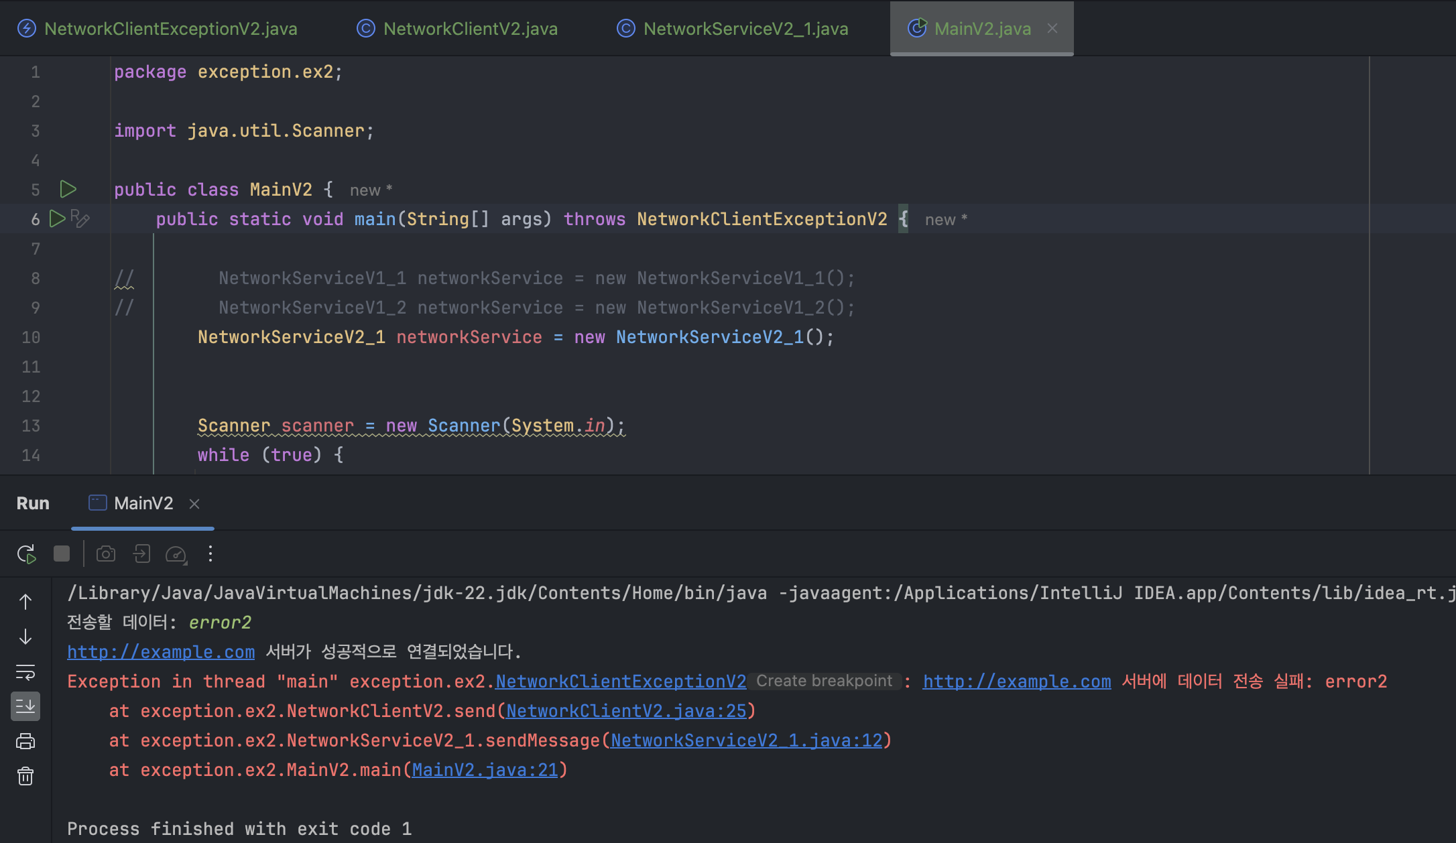The height and width of the screenshot is (843, 1456).
Task: Toggle scroll to end of console
Action: (x=25, y=706)
